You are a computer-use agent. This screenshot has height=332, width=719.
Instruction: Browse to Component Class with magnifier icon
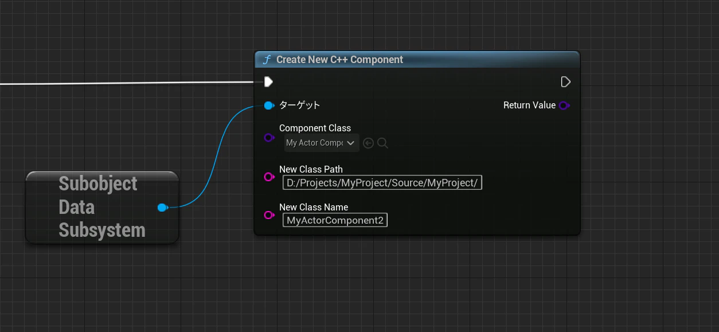tap(382, 143)
